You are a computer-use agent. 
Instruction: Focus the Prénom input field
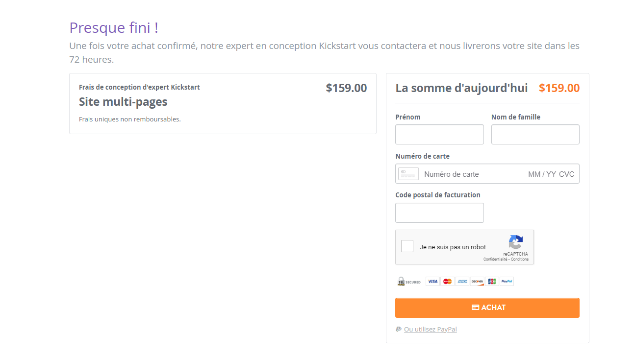click(x=439, y=134)
